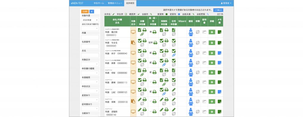Click monitor 対象区分 icon for 龍之助 (000001)

click(133, 32)
